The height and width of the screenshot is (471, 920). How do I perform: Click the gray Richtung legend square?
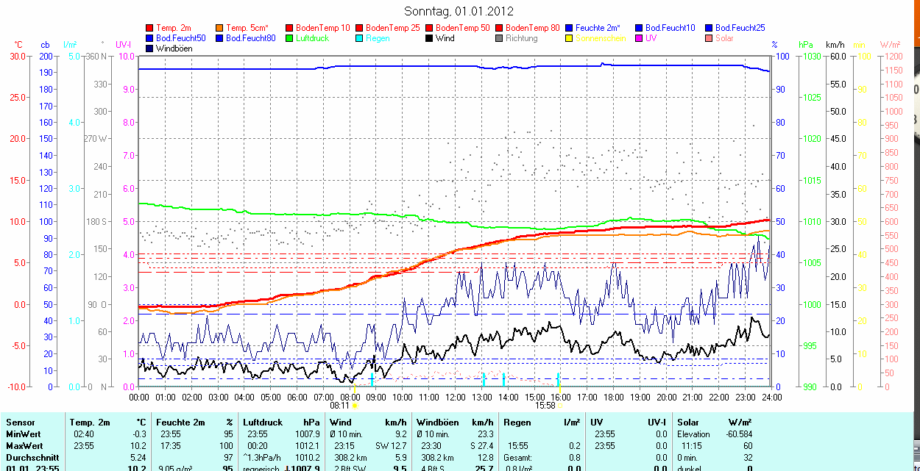499,38
